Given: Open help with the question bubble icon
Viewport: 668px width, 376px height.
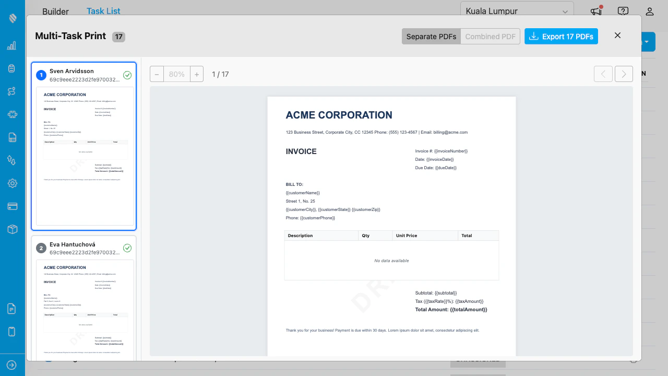Looking at the screenshot, I should point(623,11).
